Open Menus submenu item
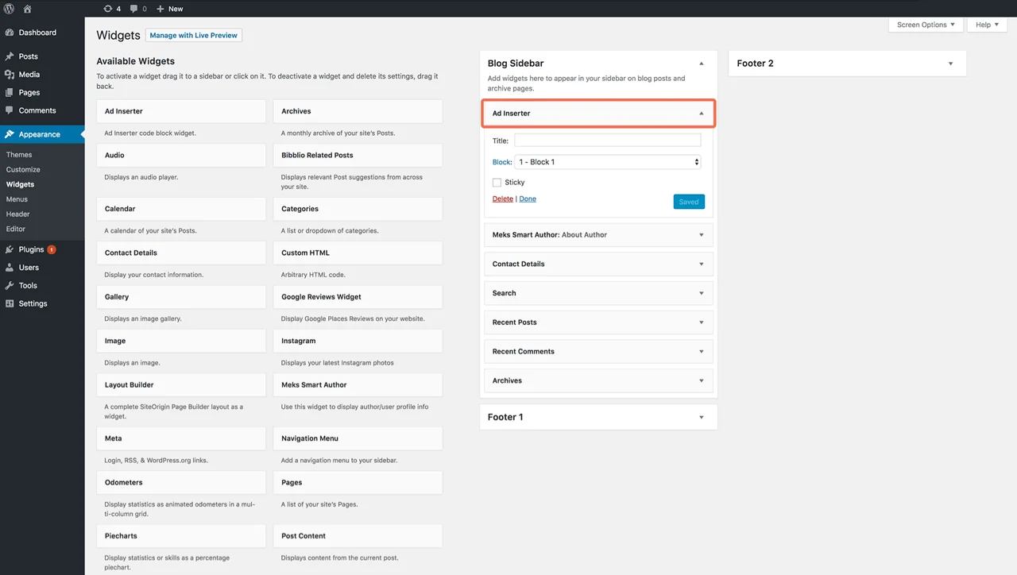The height and width of the screenshot is (575, 1017). click(x=17, y=199)
